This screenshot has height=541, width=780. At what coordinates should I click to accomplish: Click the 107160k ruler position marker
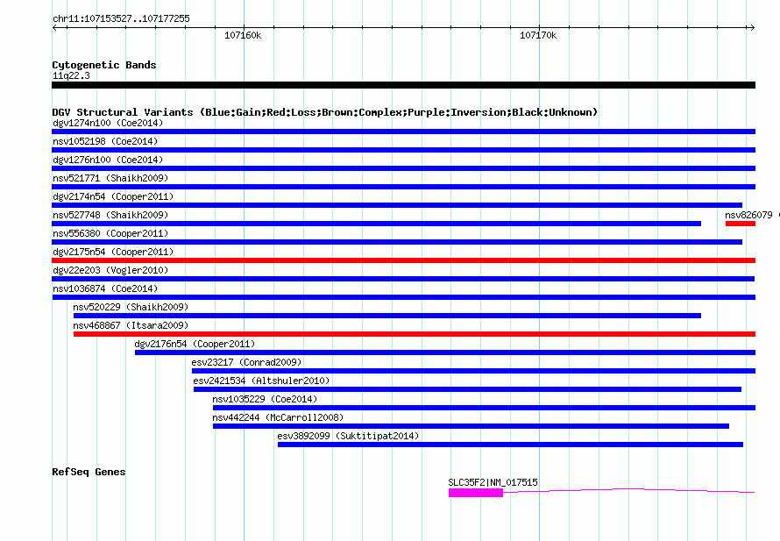243,36
